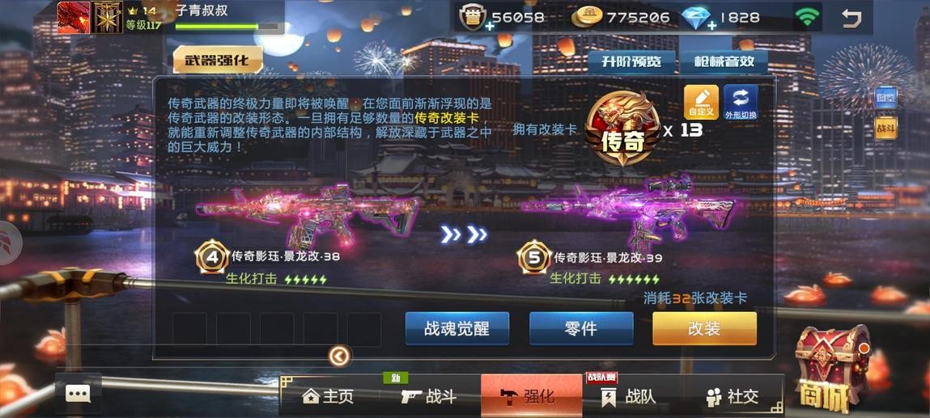Toggle 外形切换 appearance switch
This screenshot has width=930, height=418.
[x=741, y=103]
